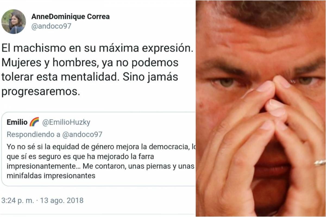Screen dimensions: 326x217
Task: Open the photo of man covering his face
Action: pos(261,108)
